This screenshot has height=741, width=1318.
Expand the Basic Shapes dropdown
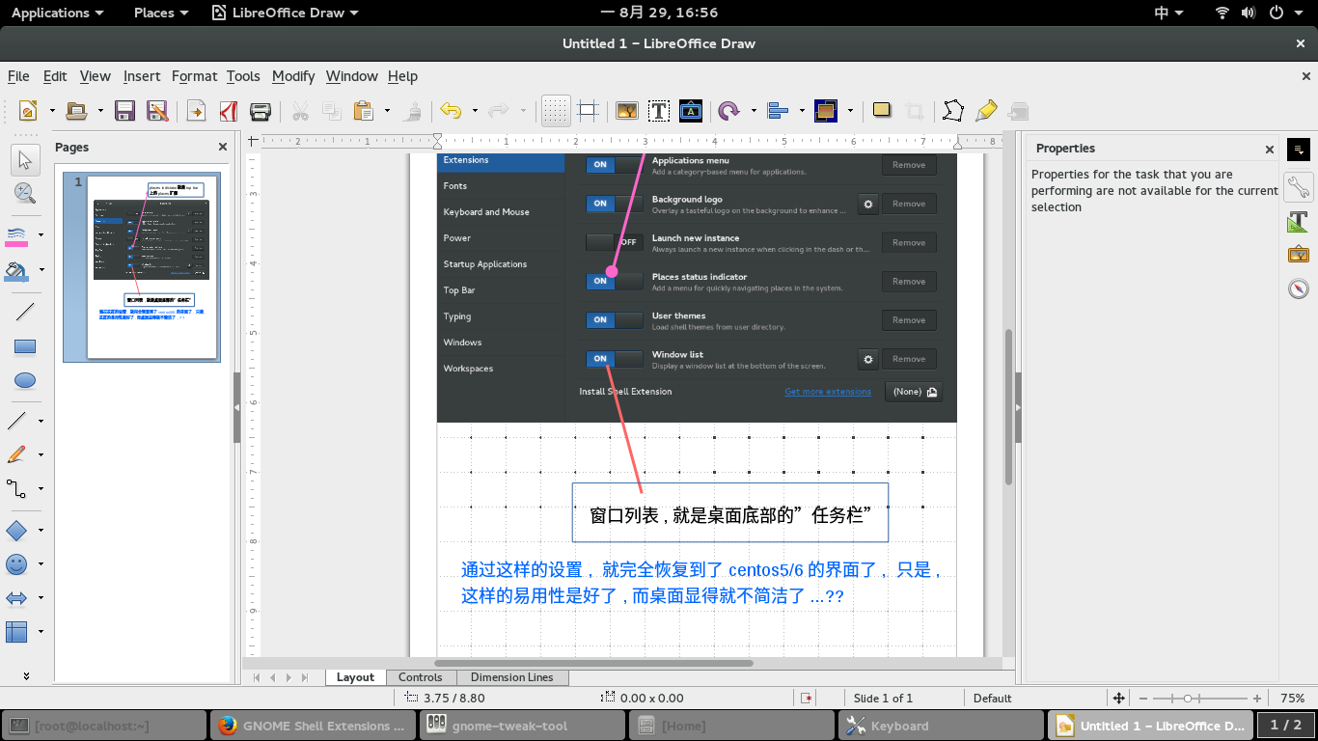[41, 531]
